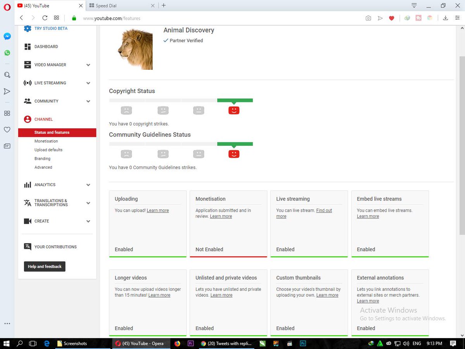This screenshot has height=349, width=465.
Task: Click red smiley under Community Guidelines Status
Action: click(x=234, y=154)
